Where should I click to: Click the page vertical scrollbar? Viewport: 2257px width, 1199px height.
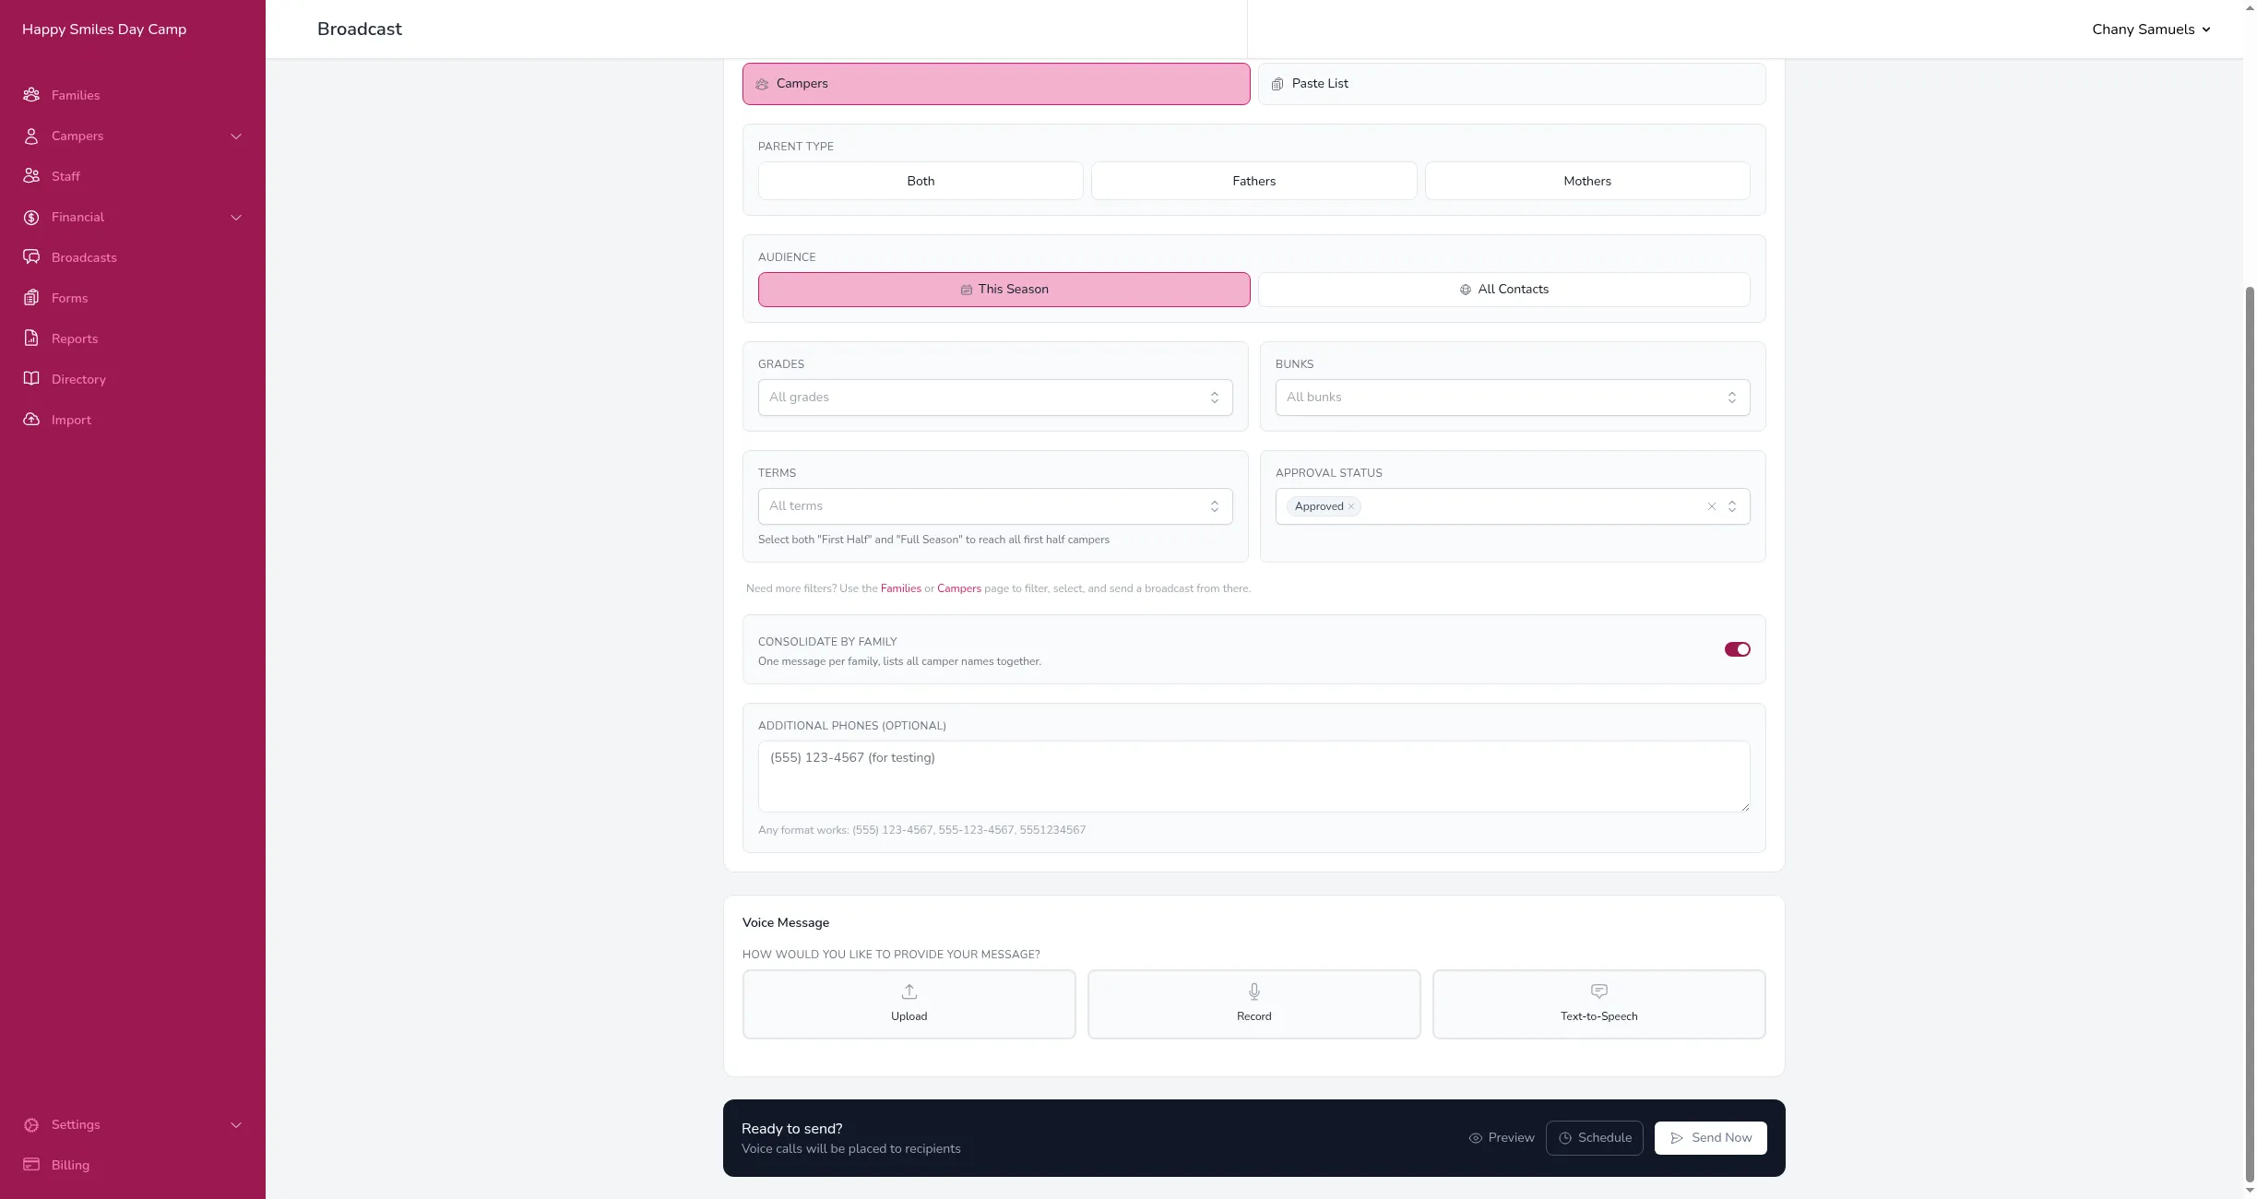point(2250,733)
